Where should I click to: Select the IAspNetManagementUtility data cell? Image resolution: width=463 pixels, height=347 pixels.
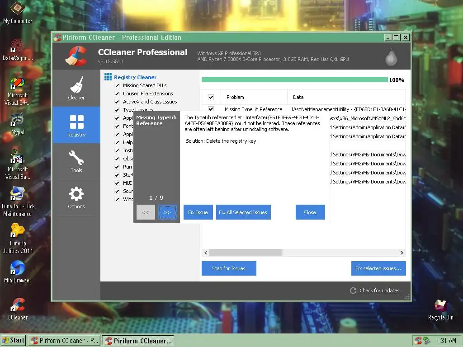[x=349, y=109]
